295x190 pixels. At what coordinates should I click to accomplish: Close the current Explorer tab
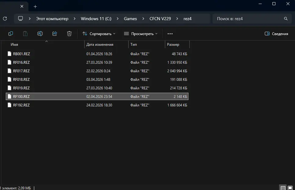click(22, 6)
